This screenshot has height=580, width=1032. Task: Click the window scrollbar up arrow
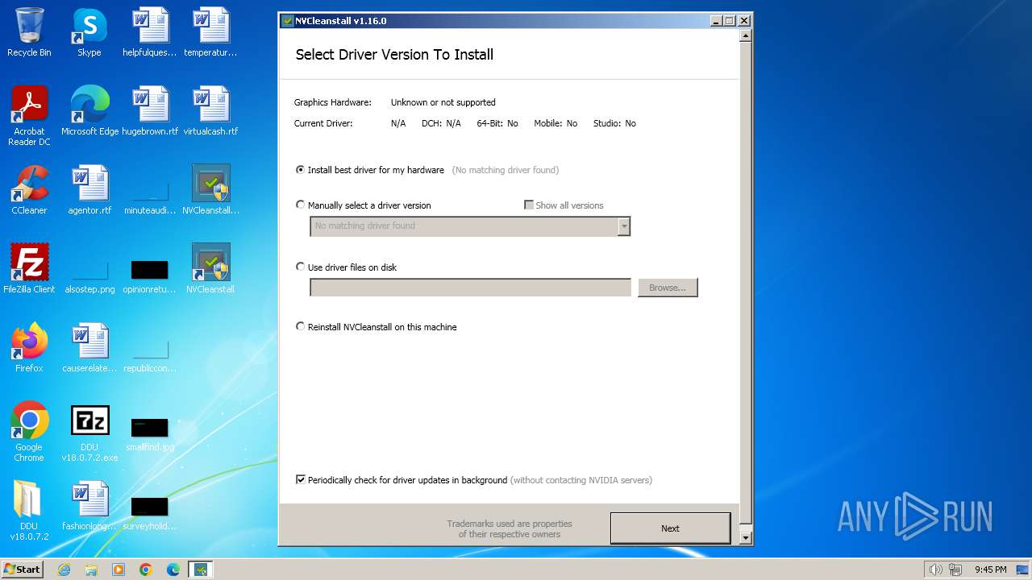(x=746, y=35)
